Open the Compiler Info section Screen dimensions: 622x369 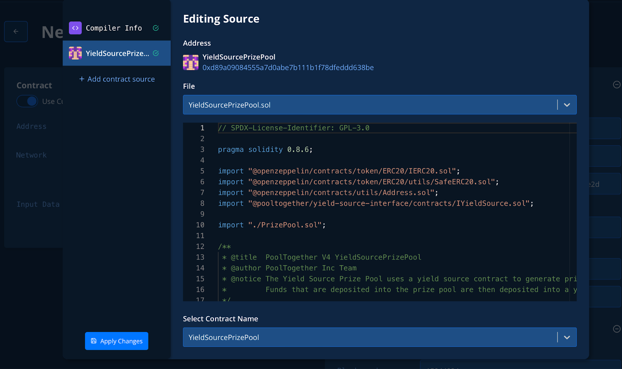(x=114, y=28)
